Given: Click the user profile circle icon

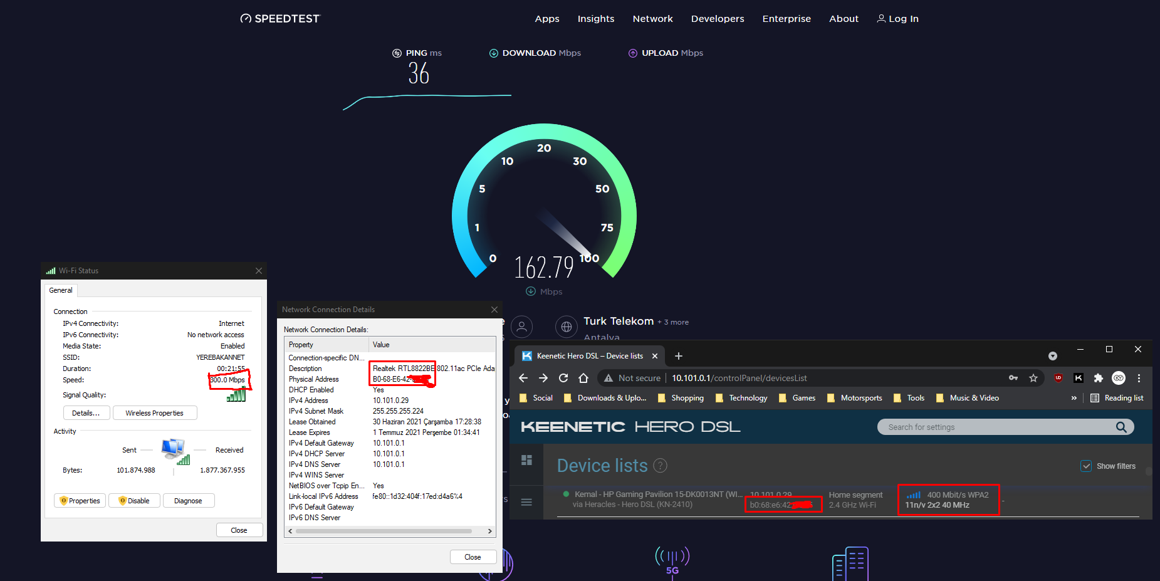Looking at the screenshot, I should 521,327.
